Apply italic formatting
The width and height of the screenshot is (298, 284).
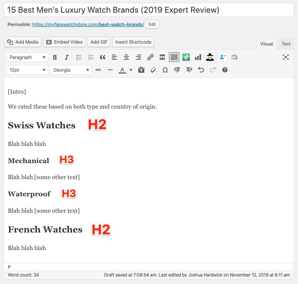click(67, 57)
